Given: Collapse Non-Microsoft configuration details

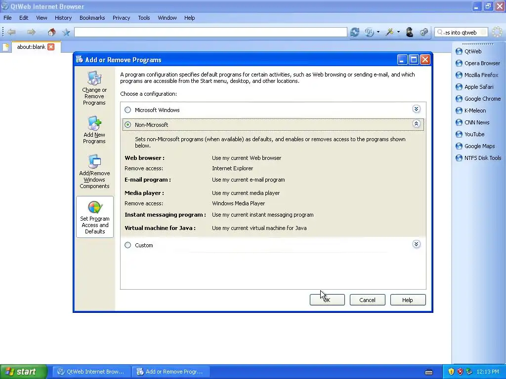Looking at the screenshot, I should tap(416, 124).
